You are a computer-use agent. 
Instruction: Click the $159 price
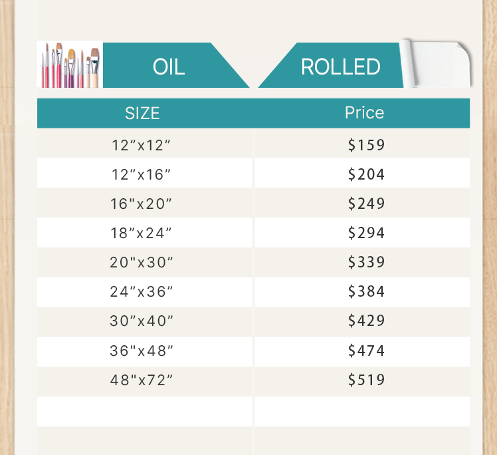pyautogui.click(x=366, y=145)
